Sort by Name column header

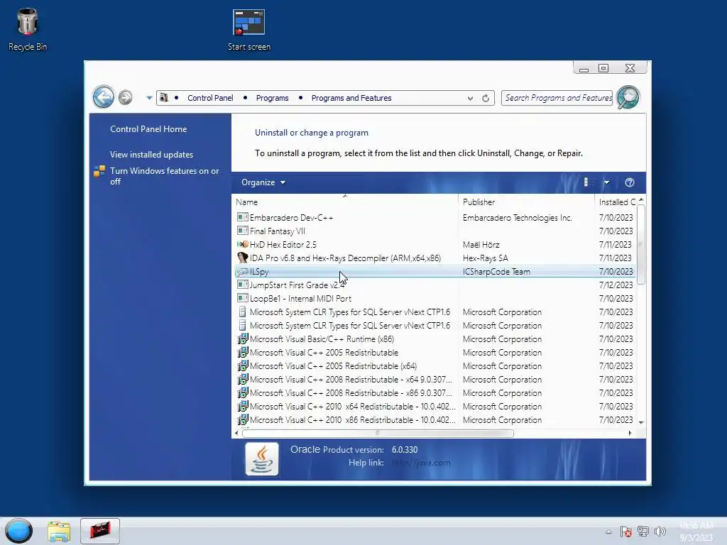coord(344,202)
